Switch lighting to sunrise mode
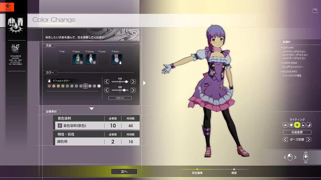321x180 pixels. [285, 125]
